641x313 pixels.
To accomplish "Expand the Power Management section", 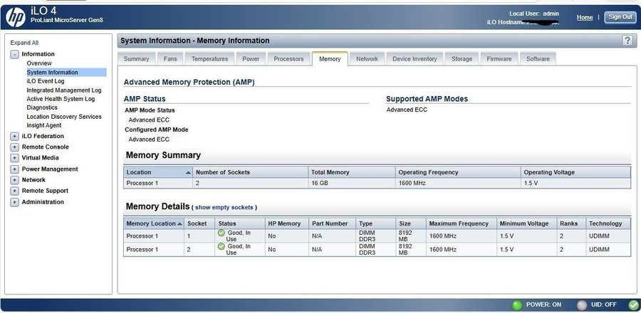I will click(15, 169).
